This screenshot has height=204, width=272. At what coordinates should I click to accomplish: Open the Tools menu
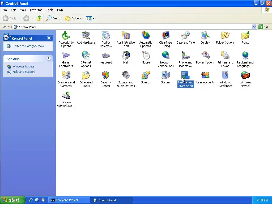pyautogui.click(x=50, y=10)
